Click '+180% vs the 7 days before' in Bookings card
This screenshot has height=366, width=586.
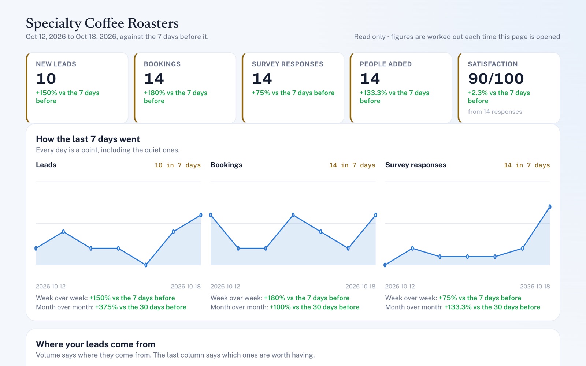click(176, 97)
